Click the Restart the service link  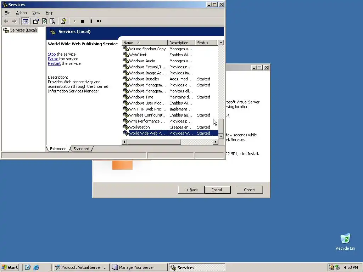(54, 63)
